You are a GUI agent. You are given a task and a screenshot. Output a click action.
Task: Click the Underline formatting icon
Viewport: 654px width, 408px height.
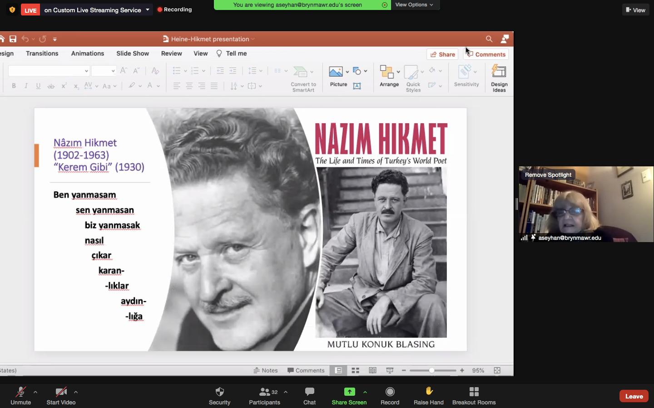click(x=38, y=86)
